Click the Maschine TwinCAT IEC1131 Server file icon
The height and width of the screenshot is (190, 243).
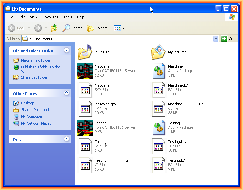(x=85, y=71)
